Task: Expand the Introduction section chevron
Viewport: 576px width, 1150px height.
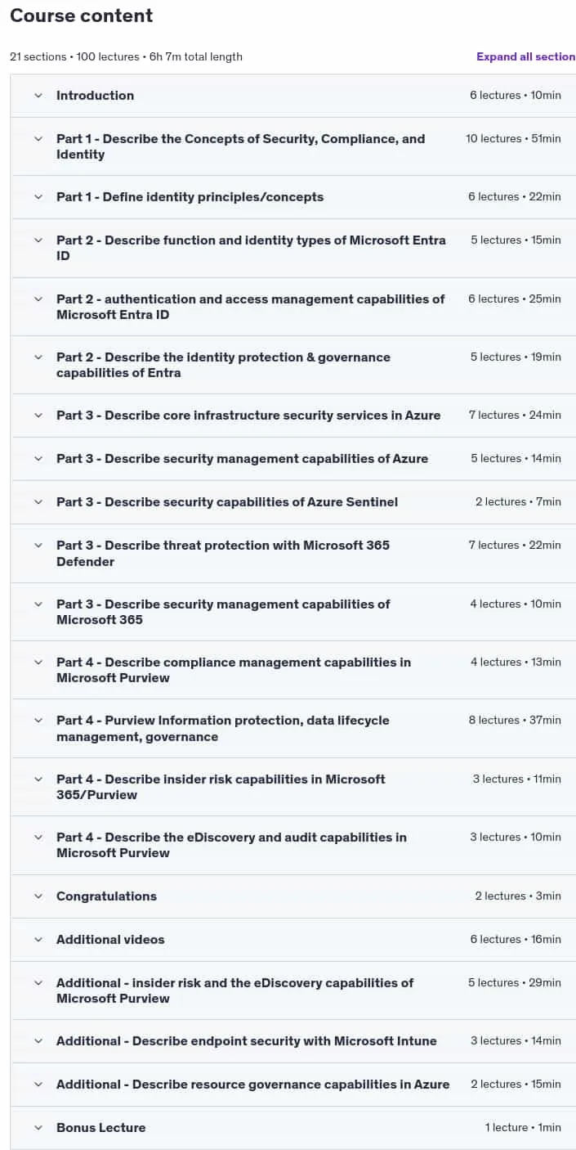Action: click(x=38, y=96)
